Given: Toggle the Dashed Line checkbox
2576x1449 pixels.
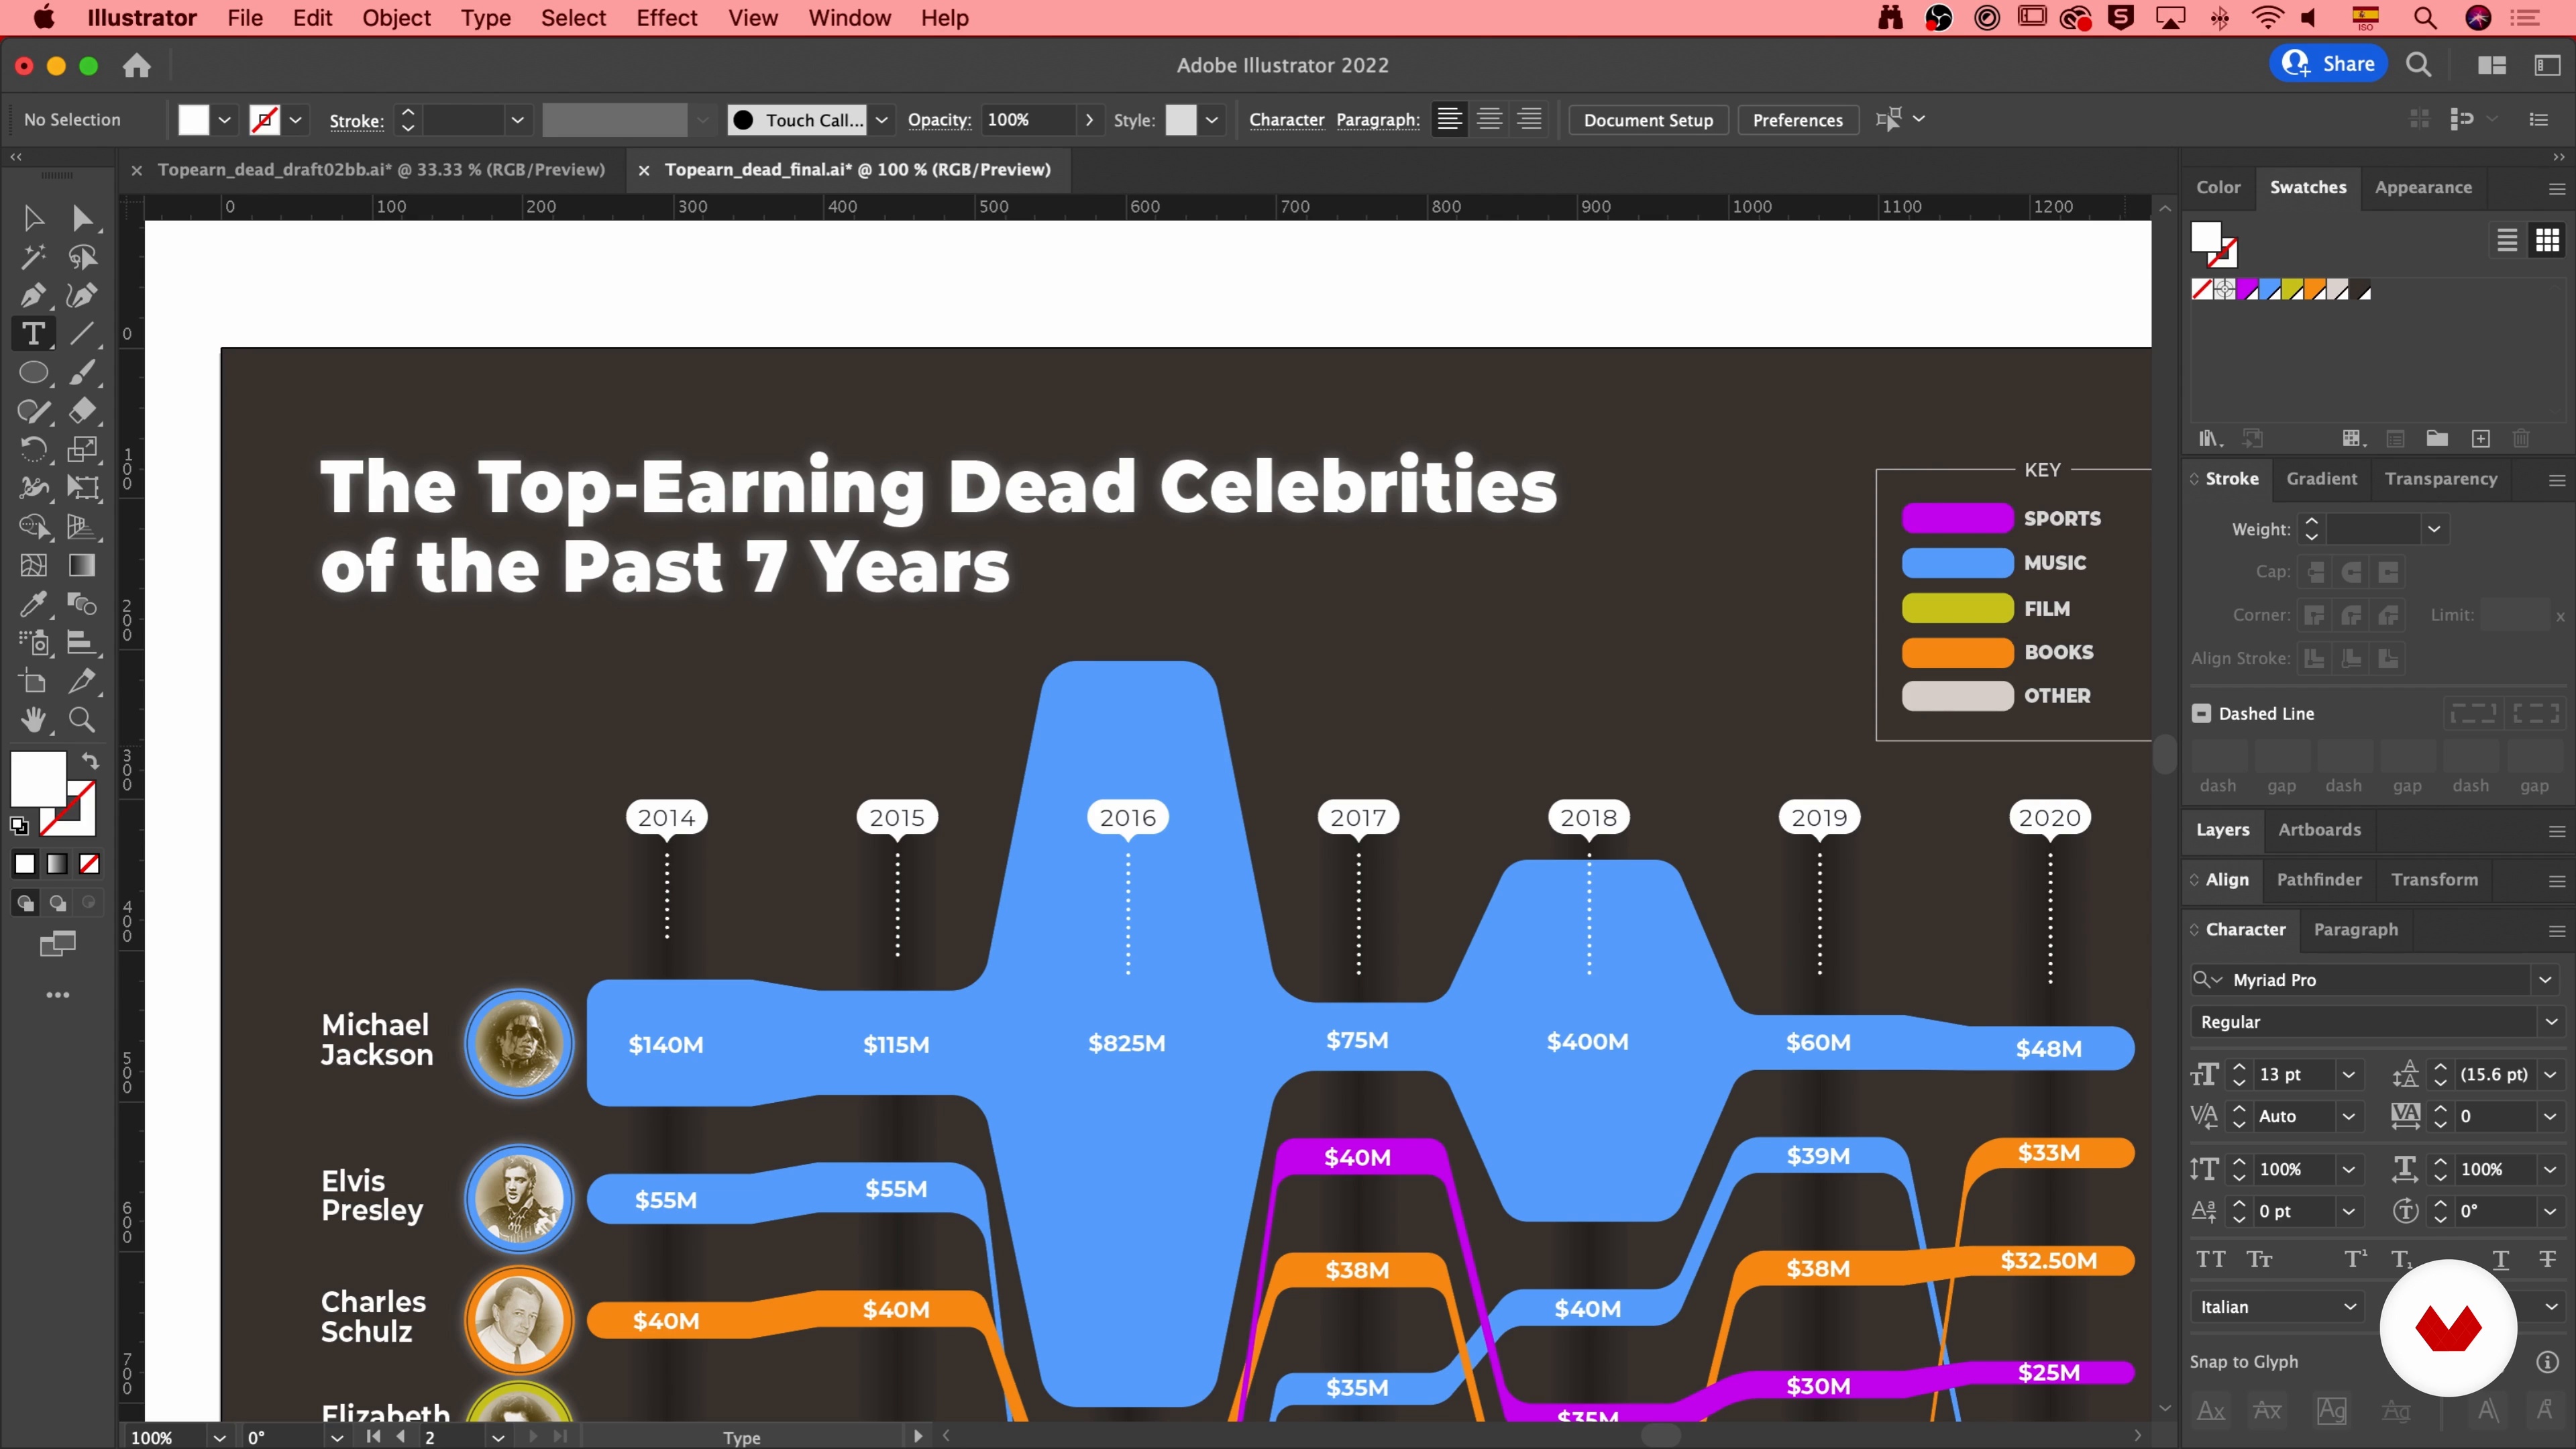Looking at the screenshot, I should [2201, 713].
